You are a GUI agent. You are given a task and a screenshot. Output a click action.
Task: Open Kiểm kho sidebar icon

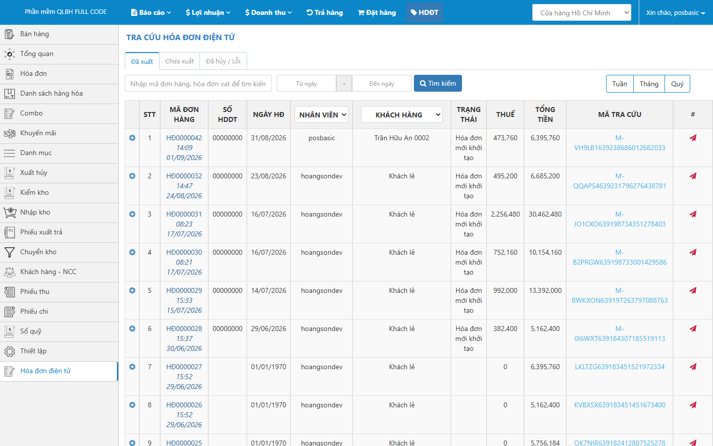tap(9, 193)
